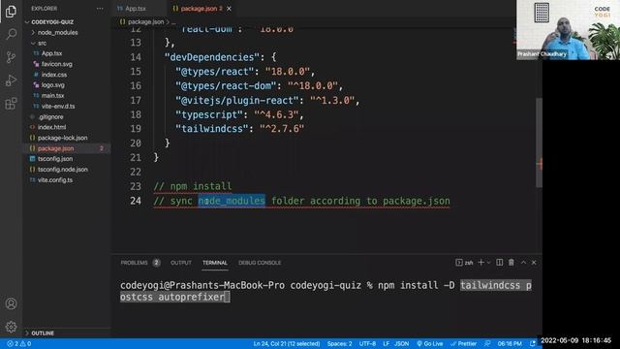
Task: Open tsconfig.node.json in the file tree
Action: [x=63, y=170]
